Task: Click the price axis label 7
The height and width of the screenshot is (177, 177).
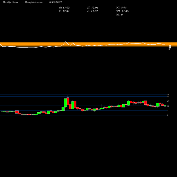Action: pyautogui.click(x=168, y=110)
